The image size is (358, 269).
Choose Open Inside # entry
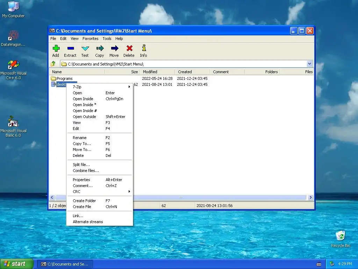tap(100, 111)
